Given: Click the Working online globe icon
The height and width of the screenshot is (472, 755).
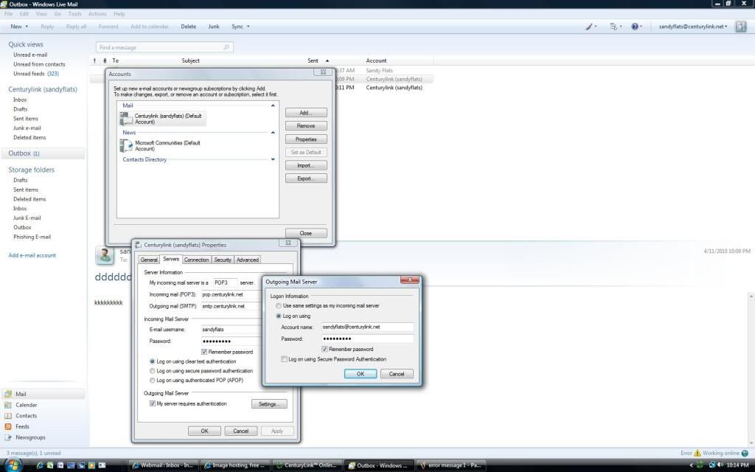Looking at the screenshot, I should click(745, 454).
